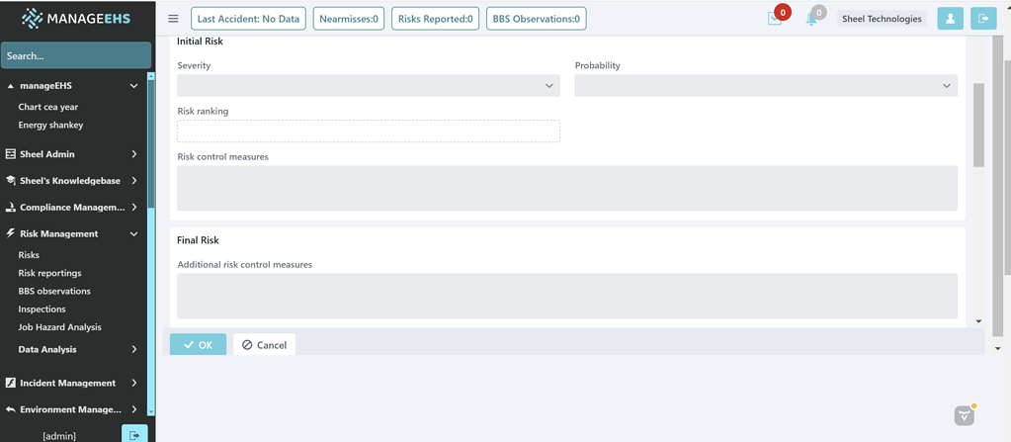
Task: Click the Compliance Management gavel icon
Action: [x=10, y=207]
